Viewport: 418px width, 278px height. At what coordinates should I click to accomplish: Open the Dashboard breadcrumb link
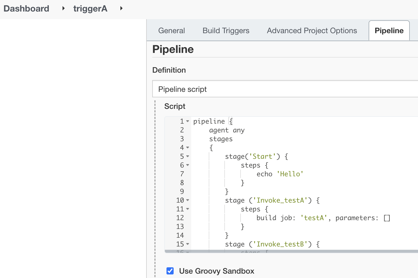pyautogui.click(x=26, y=8)
